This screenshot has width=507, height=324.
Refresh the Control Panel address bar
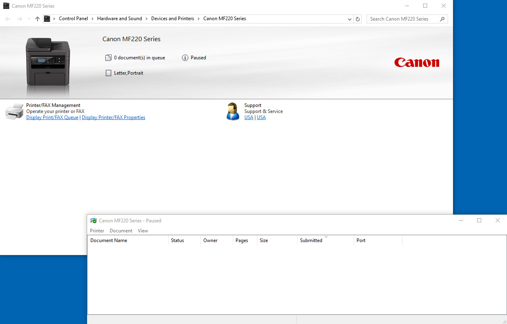click(357, 19)
